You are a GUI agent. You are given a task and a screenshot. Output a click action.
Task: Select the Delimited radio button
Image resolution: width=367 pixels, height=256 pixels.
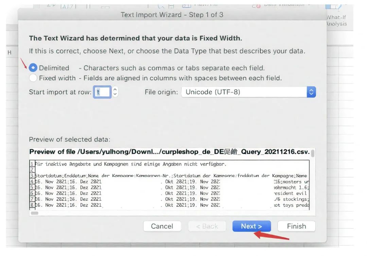[33, 68]
